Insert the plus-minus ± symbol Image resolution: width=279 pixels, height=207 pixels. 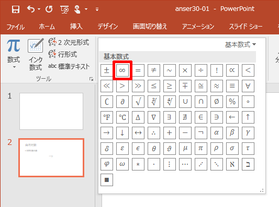(107, 70)
